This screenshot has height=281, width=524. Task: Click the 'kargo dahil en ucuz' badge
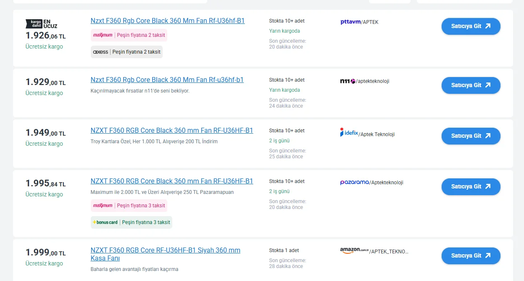pyautogui.click(x=41, y=24)
